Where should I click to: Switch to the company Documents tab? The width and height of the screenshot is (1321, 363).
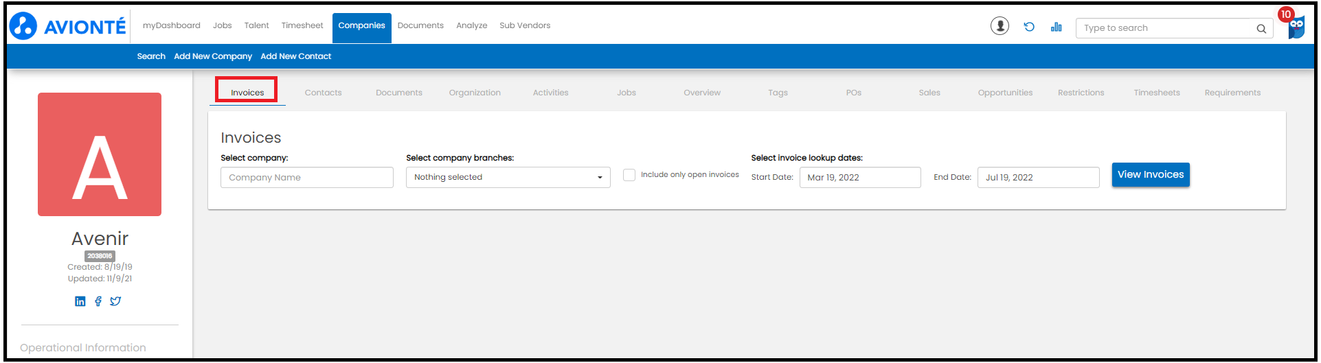point(399,93)
